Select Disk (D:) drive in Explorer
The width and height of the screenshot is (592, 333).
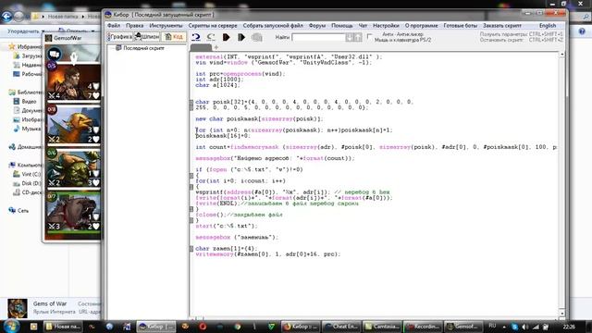click(27, 183)
